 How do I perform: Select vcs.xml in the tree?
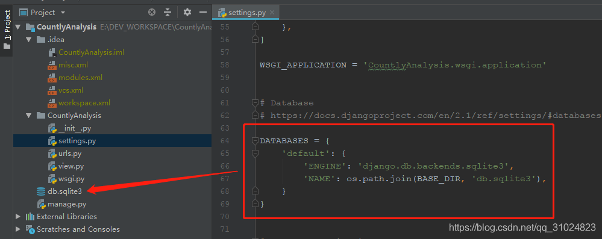click(x=71, y=90)
